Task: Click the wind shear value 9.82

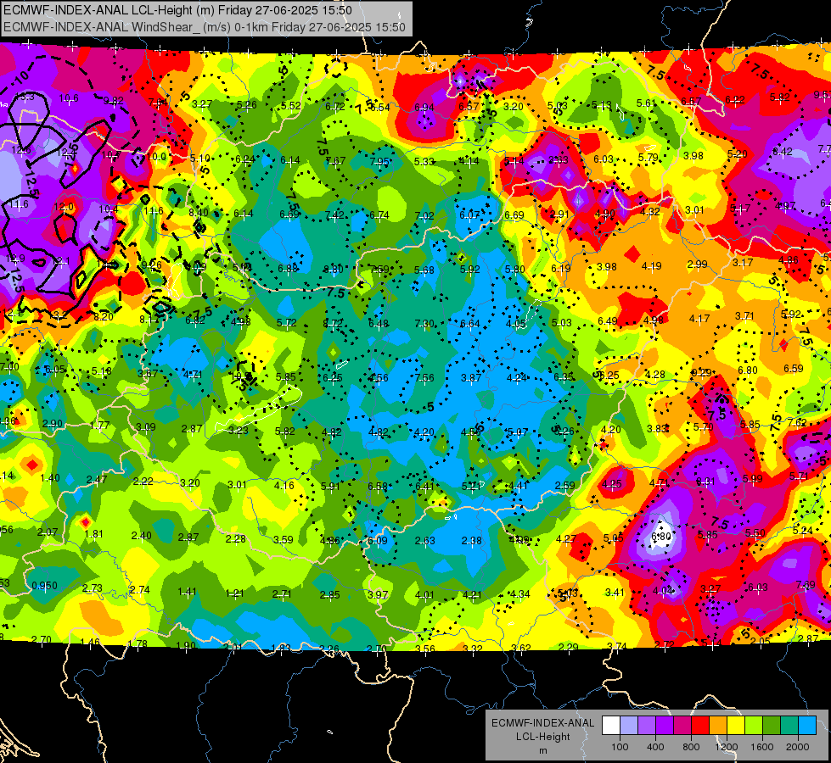Action: click(114, 101)
